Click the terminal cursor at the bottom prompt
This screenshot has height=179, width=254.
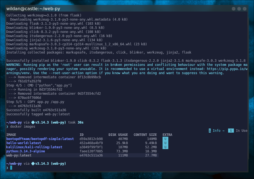pyautogui.click(x=11, y=168)
